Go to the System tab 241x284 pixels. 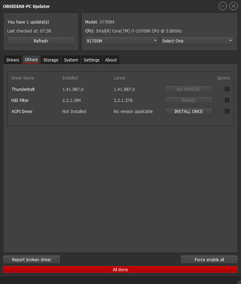point(71,60)
